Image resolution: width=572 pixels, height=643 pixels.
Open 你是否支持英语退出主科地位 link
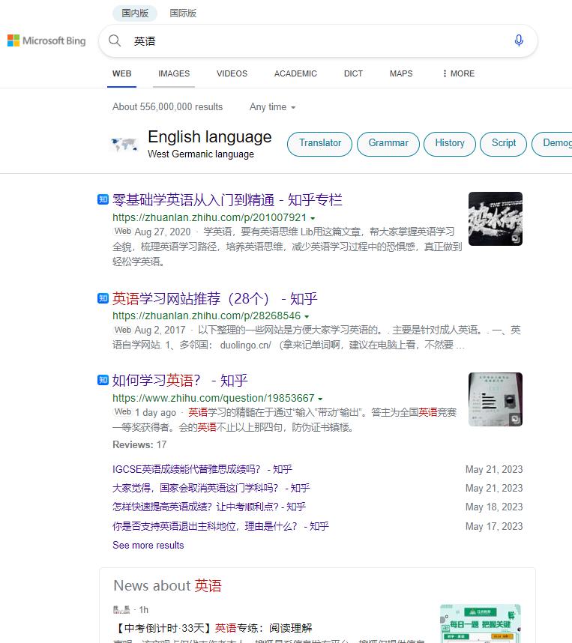[220, 526]
